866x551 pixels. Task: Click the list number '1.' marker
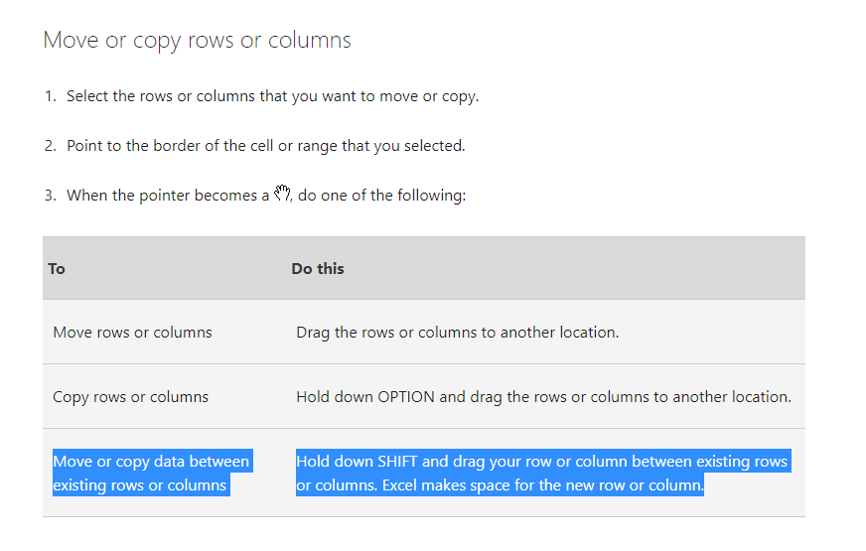click(x=51, y=96)
